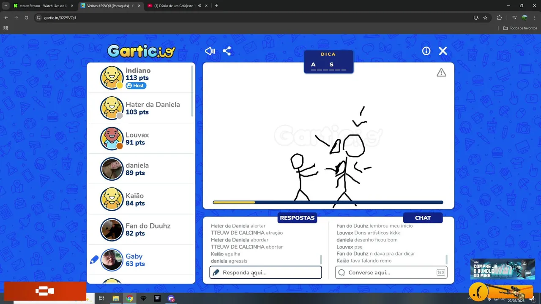Click the answer 'agulha' by Kaião
Screen dimensions: 541x304
[232, 254]
